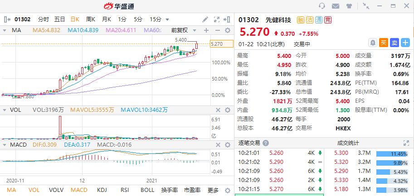Toggle the 换手率 turnover indicator
Screen dimensions: 414x196
tap(169, 190)
